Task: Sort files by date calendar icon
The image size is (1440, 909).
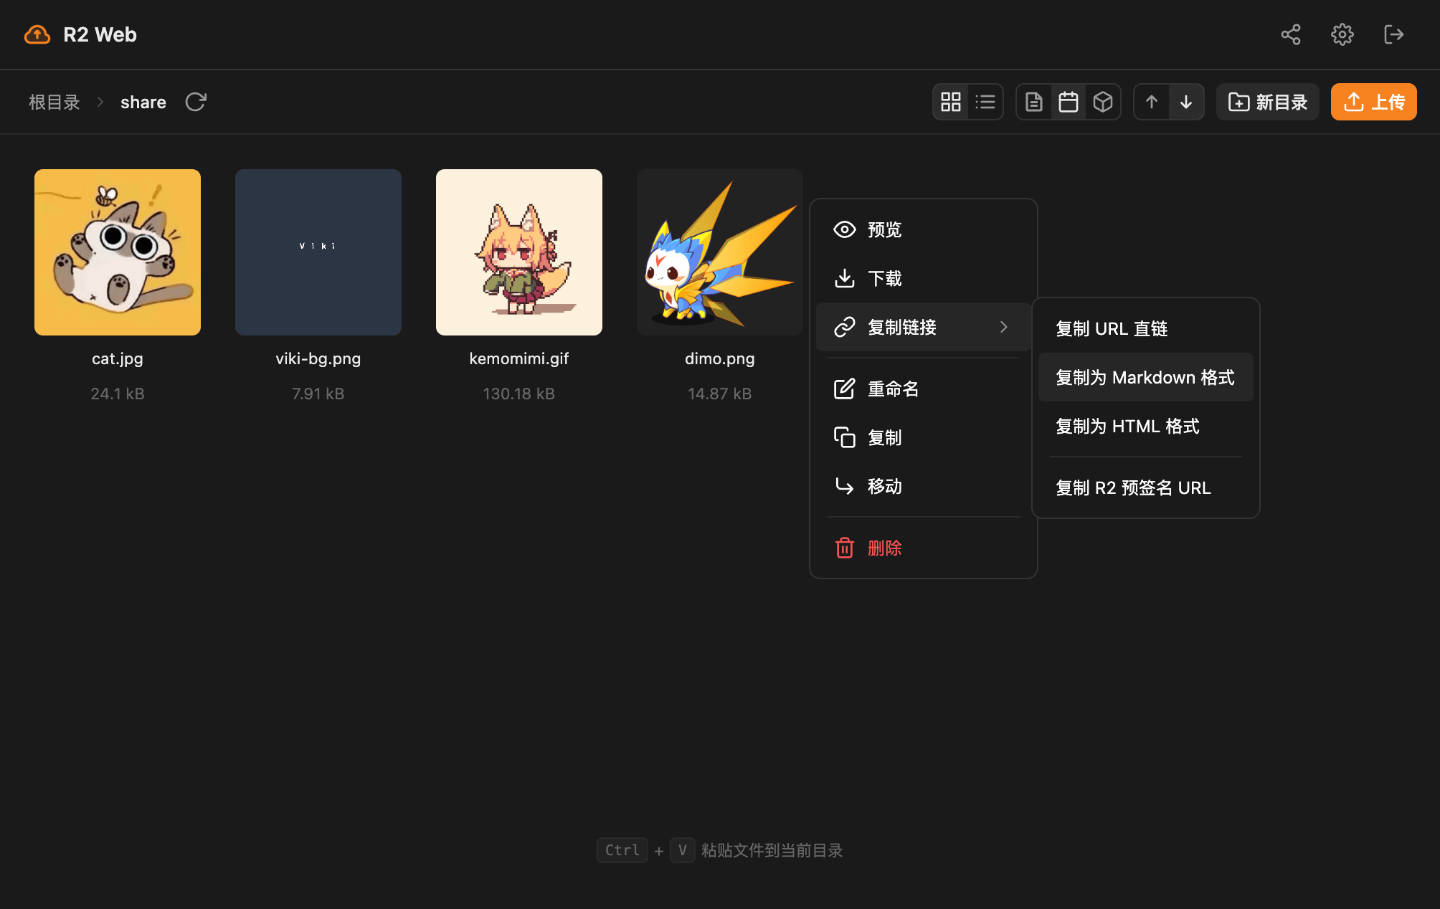Action: click(x=1069, y=102)
